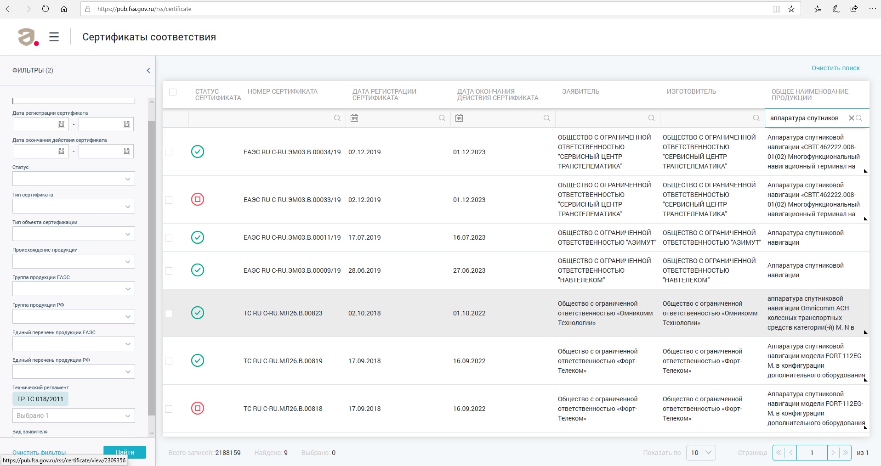Screen dimensions: 881x466
Task: Open the hamburger navigation menu
Action: [x=54, y=37]
